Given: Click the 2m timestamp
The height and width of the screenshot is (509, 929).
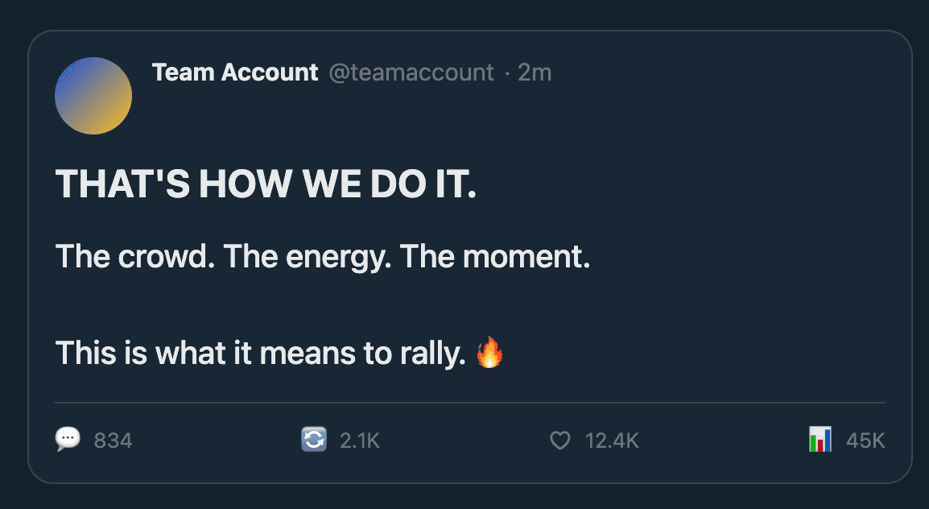Looking at the screenshot, I should click(x=535, y=72).
